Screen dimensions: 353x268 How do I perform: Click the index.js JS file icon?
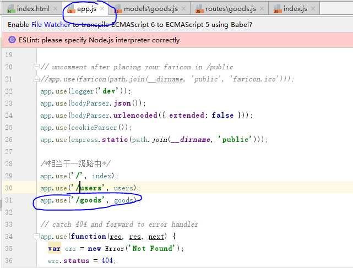click(278, 9)
